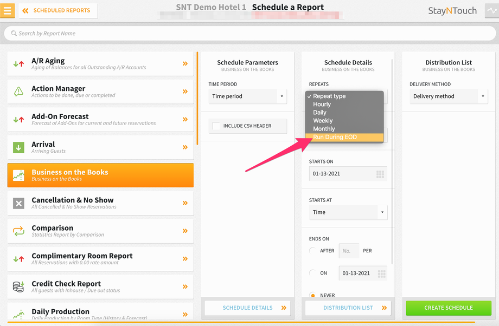
Task: Click the Add-On Forecast arrows icon
Action: tap(19, 120)
